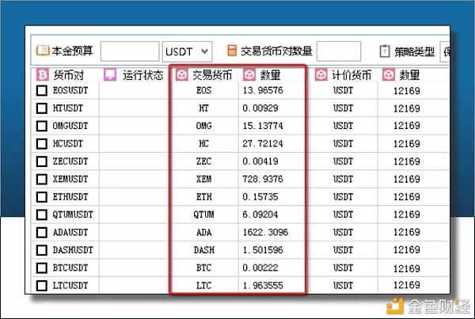Click the 交易货币 column cube icon
The image size is (475, 319).
(182, 74)
